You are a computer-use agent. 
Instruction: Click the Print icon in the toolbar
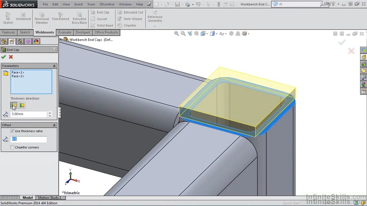(x=187, y=4)
